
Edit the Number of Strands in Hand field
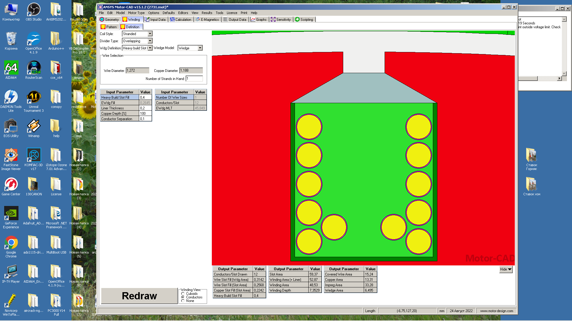194,79
